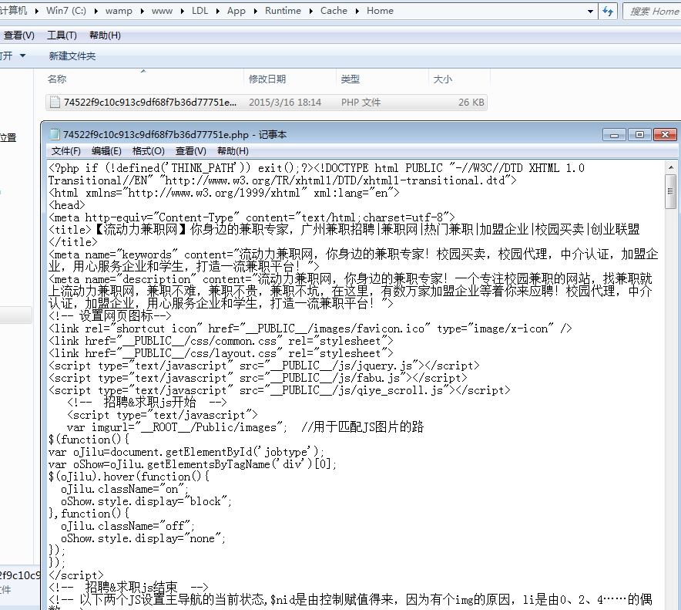Expand the arrow after wamp breadcrumb
Screen dimensions: 681x610
tap(142, 11)
